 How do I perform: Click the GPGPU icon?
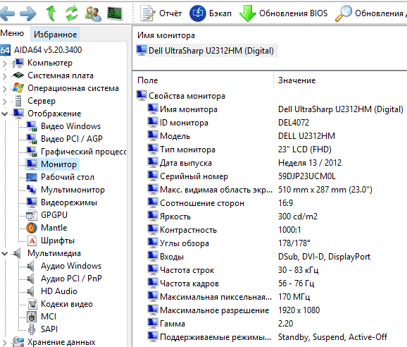point(32,215)
